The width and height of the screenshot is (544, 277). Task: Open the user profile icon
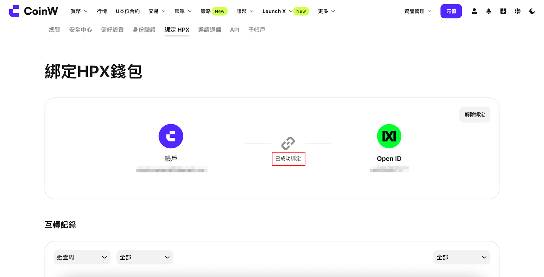pos(474,11)
